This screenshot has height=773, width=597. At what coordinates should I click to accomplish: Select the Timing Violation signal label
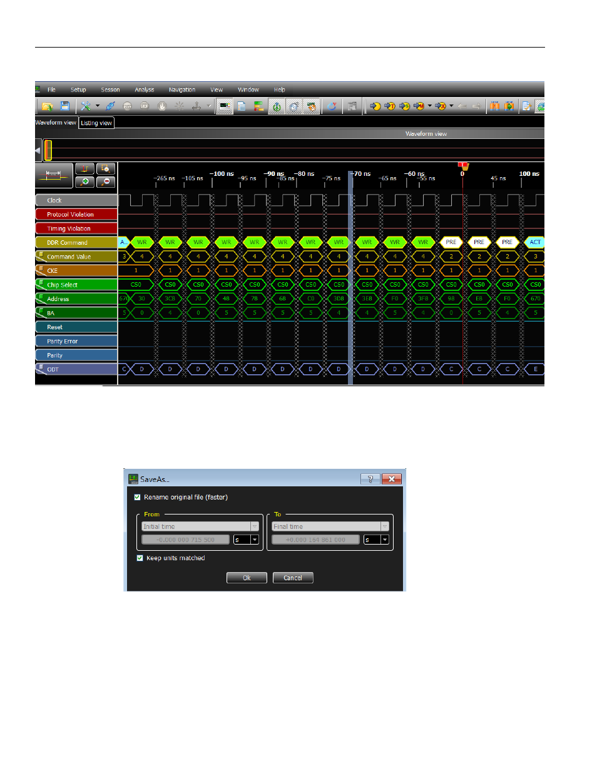pos(76,228)
